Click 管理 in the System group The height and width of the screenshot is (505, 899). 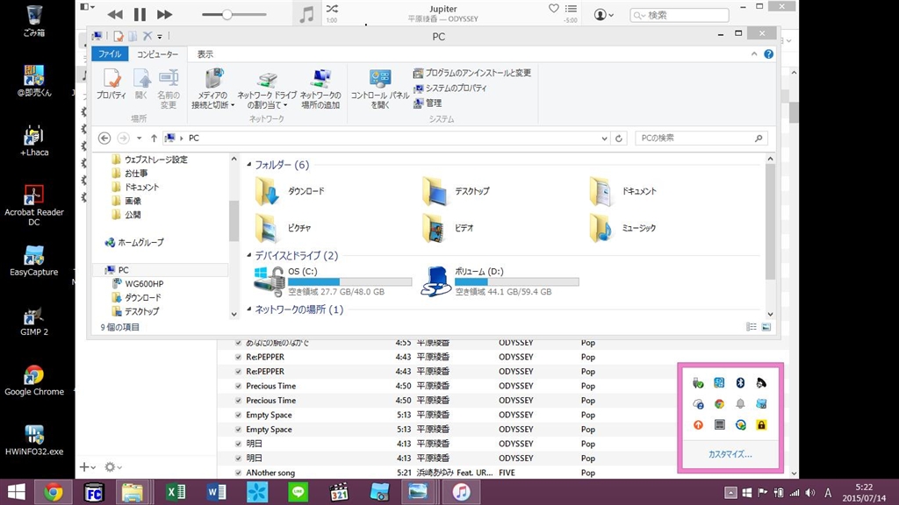(428, 103)
